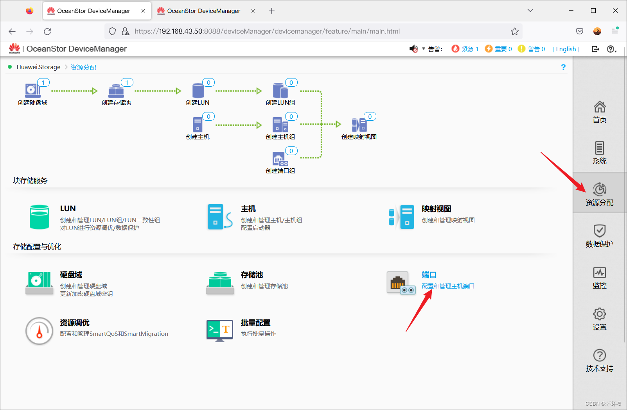Click the count badge on 创建硬盘域
The height and width of the screenshot is (410, 627).
[43, 82]
